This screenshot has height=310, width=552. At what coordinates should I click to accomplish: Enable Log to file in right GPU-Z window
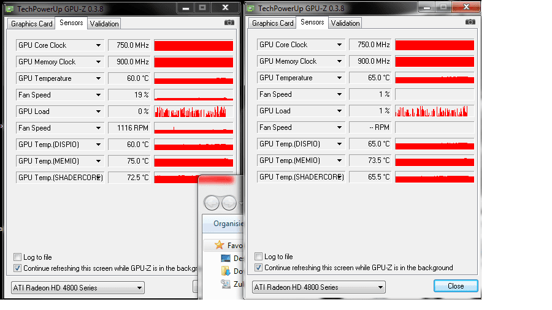[x=258, y=256]
